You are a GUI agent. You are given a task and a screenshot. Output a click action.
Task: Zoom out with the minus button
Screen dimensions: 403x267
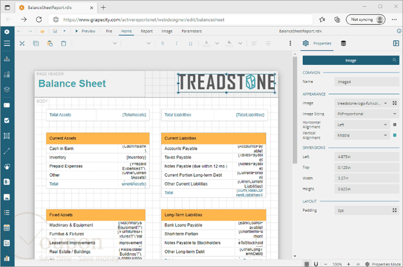pyautogui.click(x=325, y=264)
